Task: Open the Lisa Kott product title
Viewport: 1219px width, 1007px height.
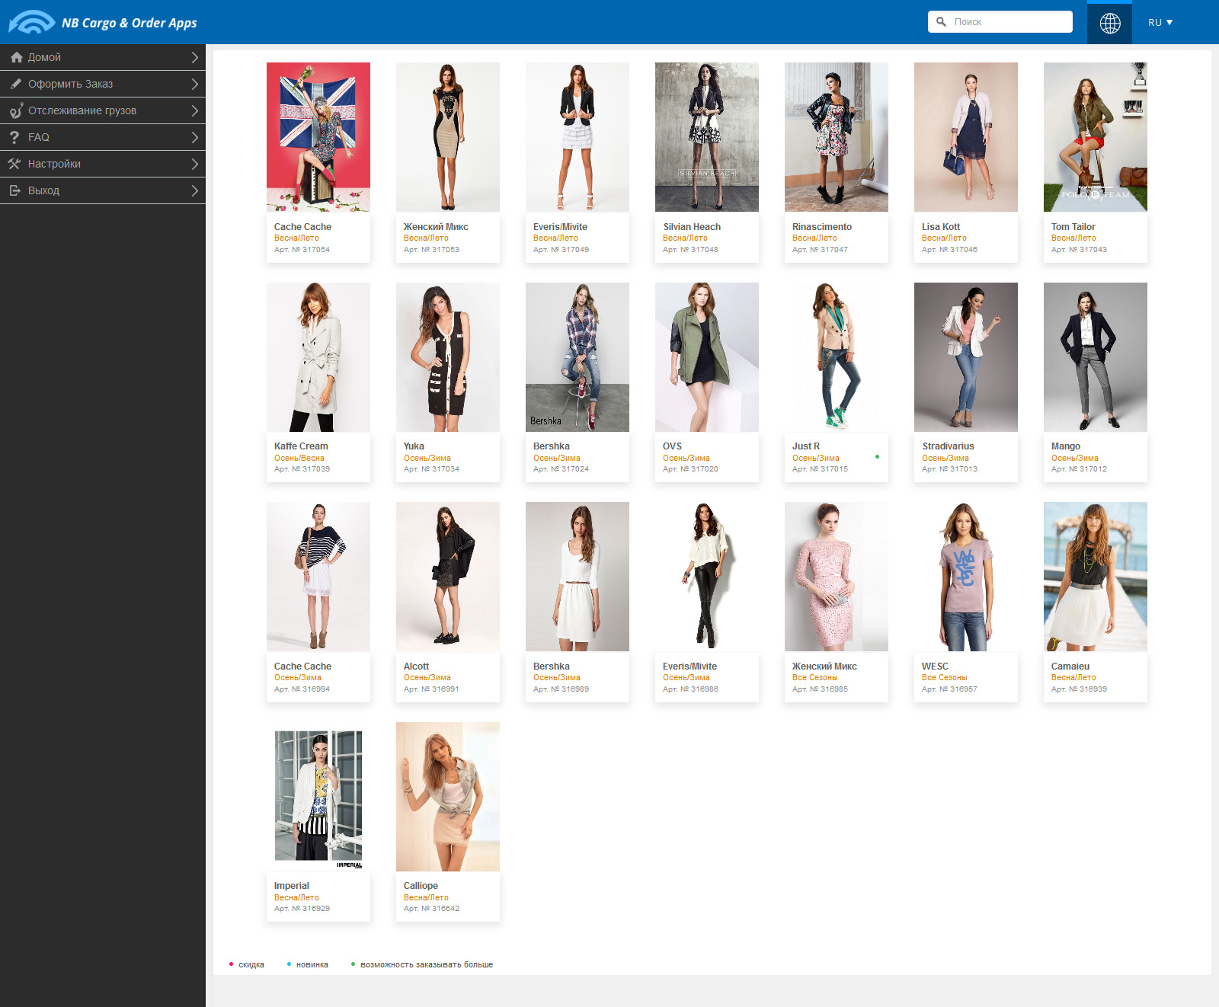Action: tap(941, 227)
